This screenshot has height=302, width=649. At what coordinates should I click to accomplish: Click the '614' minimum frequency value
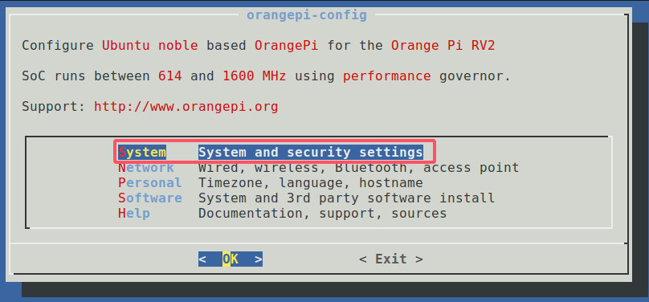click(x=169, y=76)
